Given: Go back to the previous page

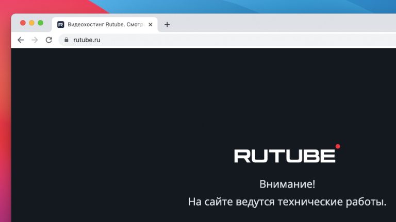Looking at the screenshot, I should (x=21, y=40).
